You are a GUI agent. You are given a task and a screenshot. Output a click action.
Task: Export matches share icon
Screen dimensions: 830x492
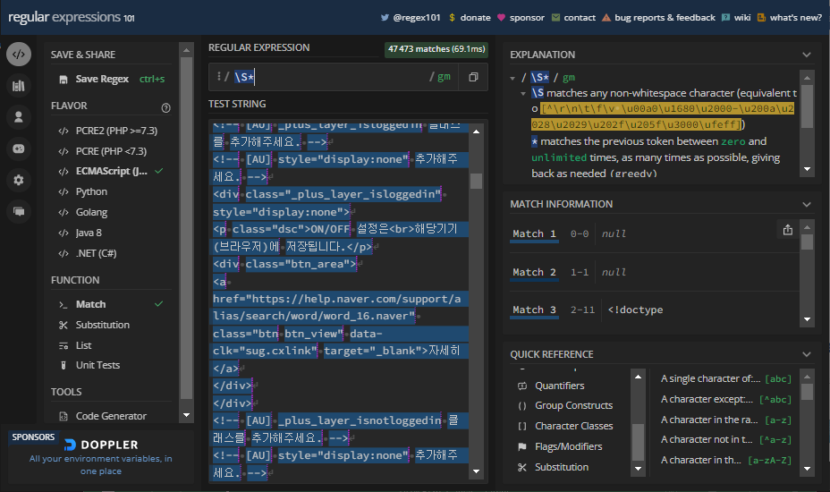click(x=788, y=230)
